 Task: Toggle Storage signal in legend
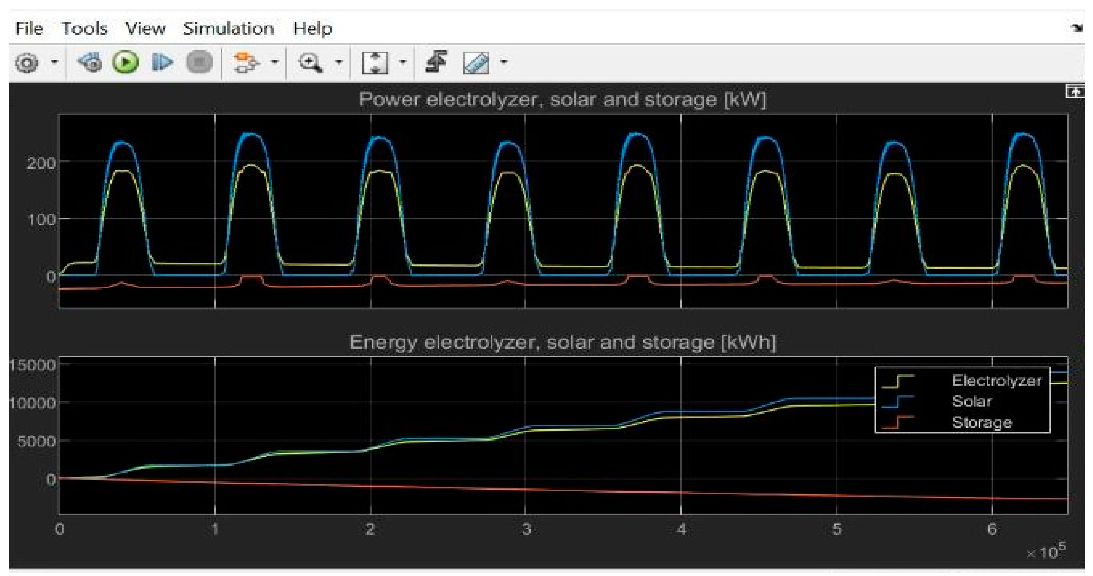tap(981, 422)
